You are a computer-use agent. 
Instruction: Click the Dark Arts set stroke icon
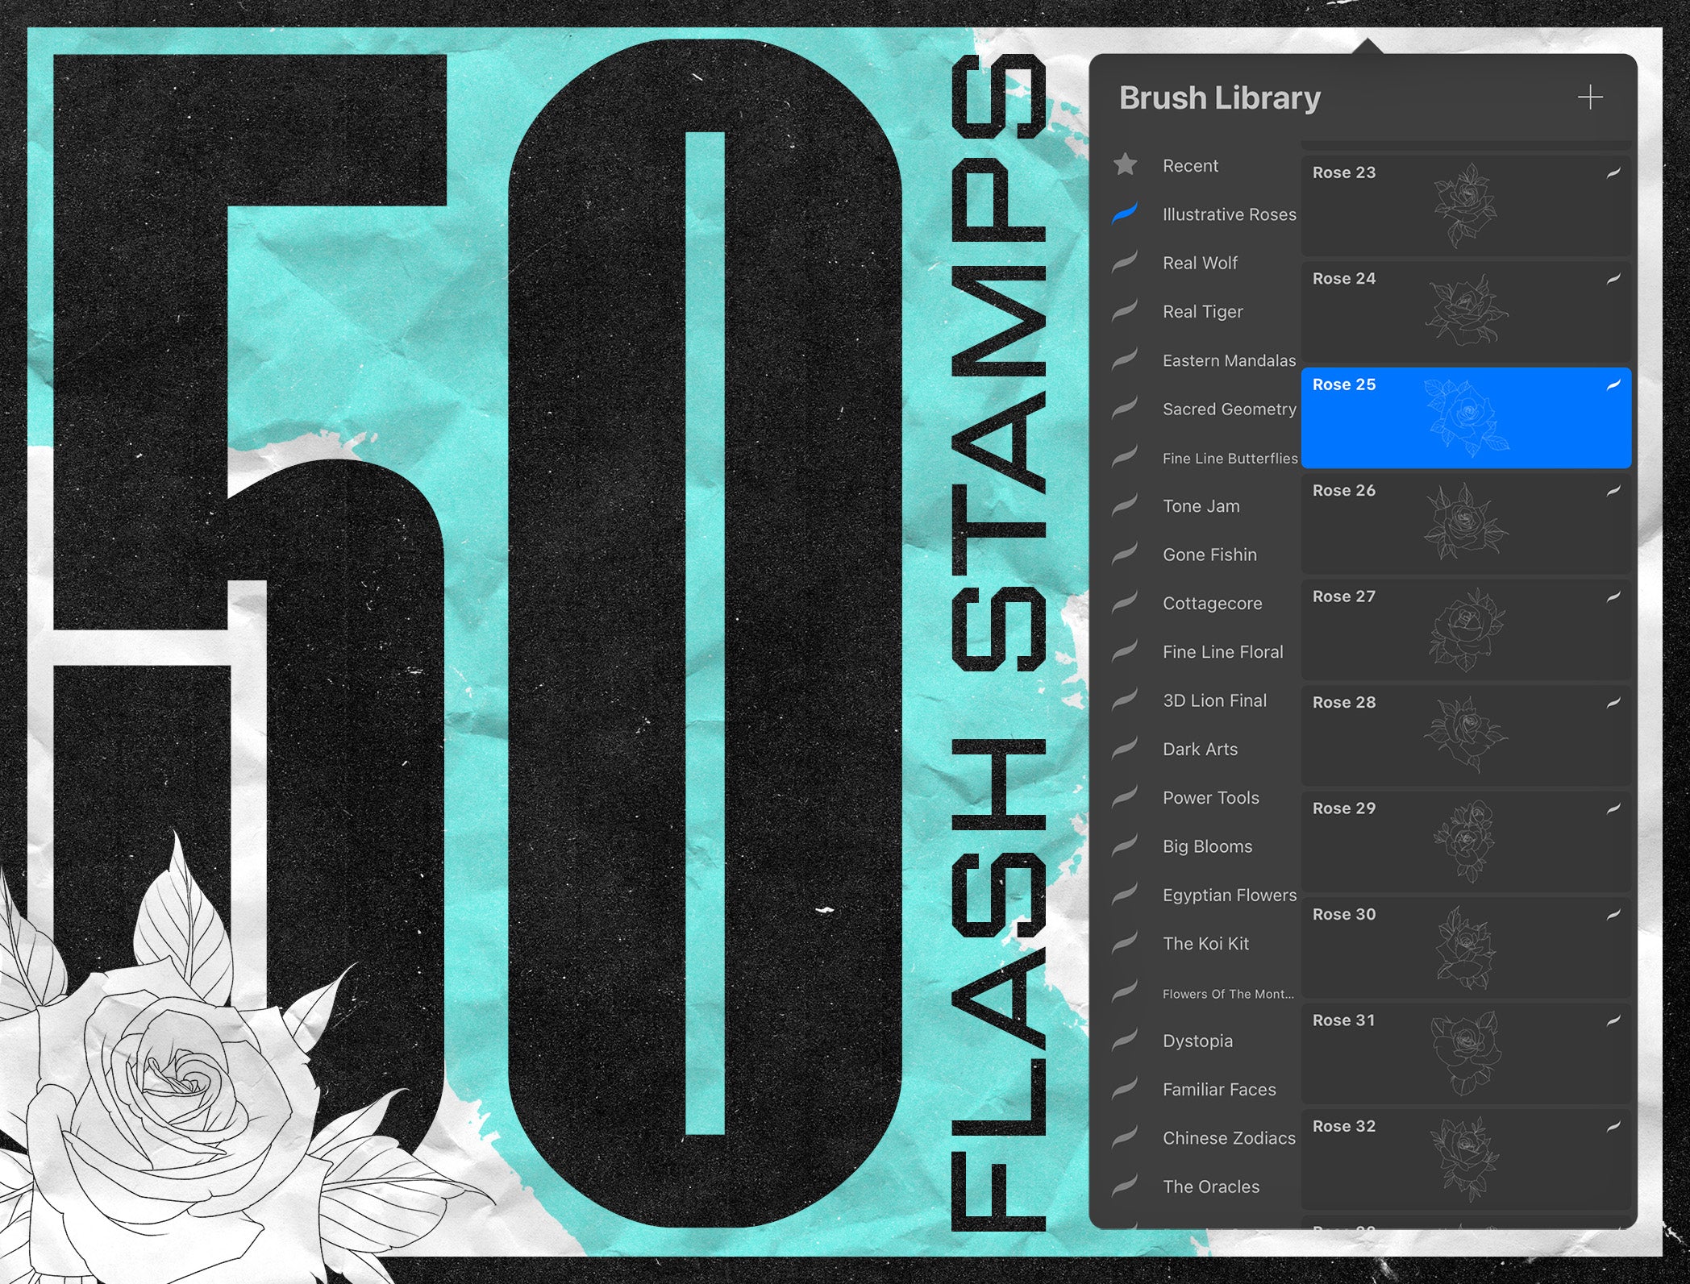pyautogui.click(x=1125, y=748)
